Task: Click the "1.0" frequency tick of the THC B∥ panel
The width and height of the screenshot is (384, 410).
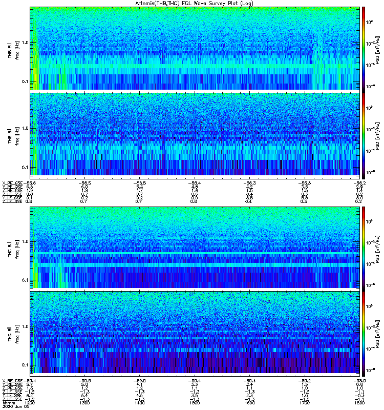Action: point(25,326)
